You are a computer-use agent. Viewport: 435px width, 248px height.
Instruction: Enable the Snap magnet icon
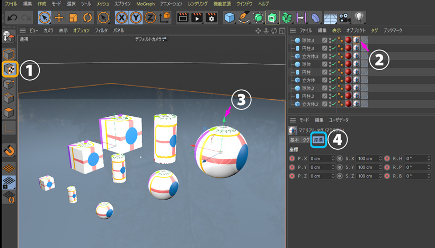pyautogui.click(x=9, y=151)
